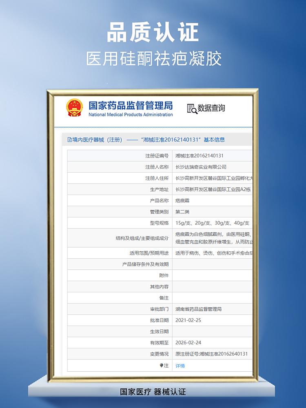The width and height of the screenshot is (306, 408).
Task: Click intended use text 适用于烧伤、烫伤
Action: [214, 253]
